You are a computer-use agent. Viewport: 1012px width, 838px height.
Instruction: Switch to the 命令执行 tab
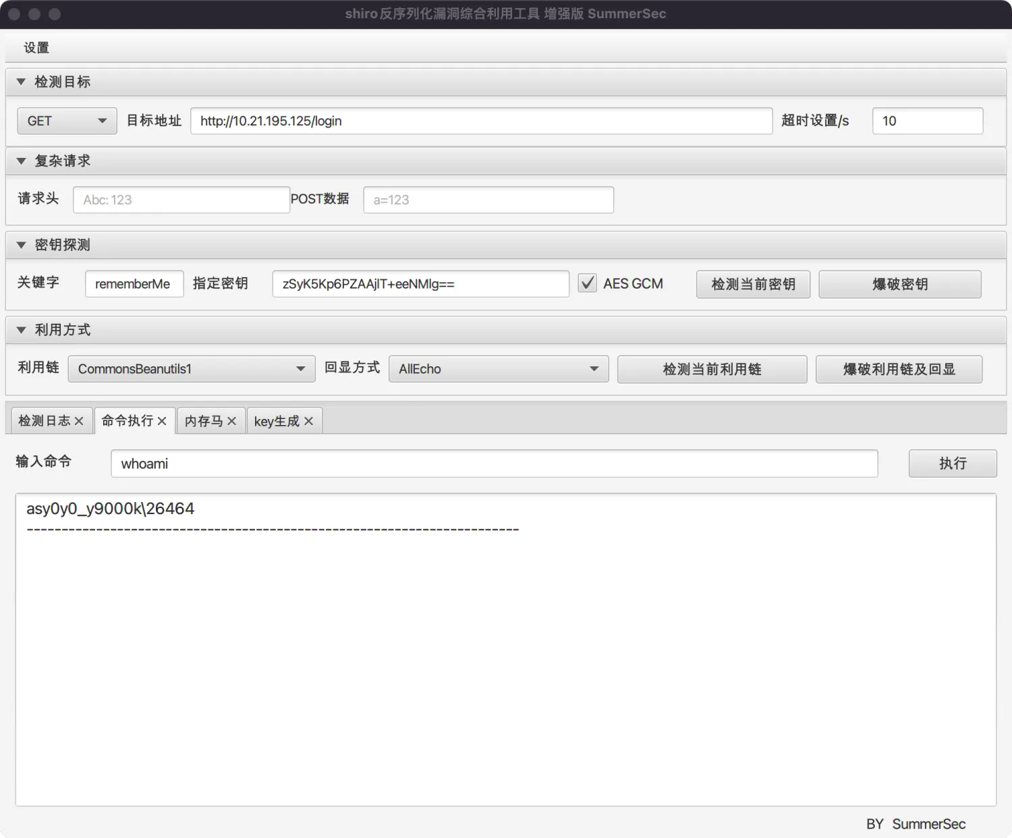[128, 421]
